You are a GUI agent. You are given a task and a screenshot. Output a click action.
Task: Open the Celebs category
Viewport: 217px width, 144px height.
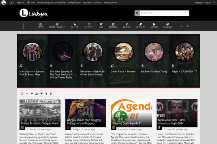coord(75,26)
